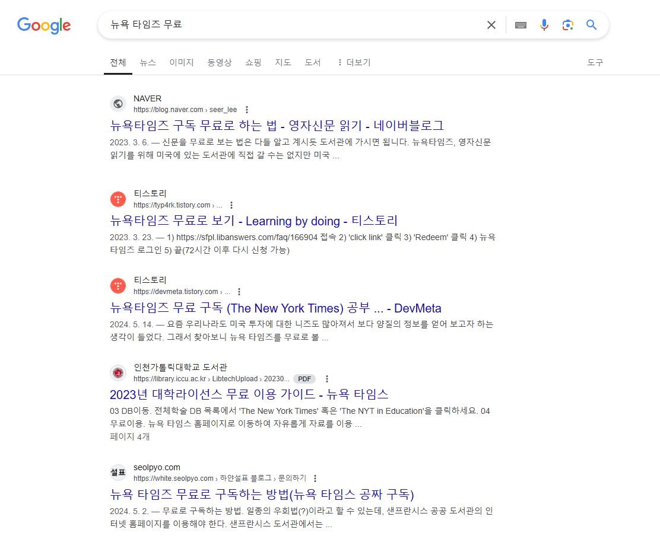Image resolution: width=660 pixels, height=536 pixels.
Task: Open options menu for devmeta.tistory.com result
Action: coord(239,292)
